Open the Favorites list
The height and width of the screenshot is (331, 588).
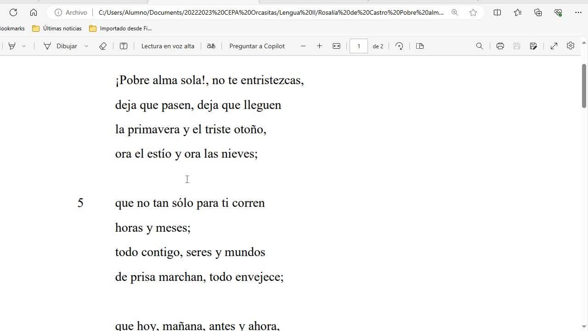coord(518,12)
